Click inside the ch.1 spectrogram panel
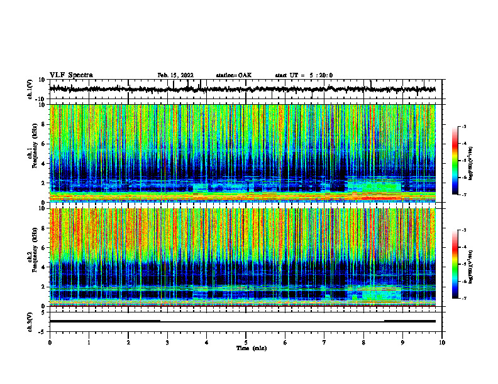Viewport: 498px width, 384px height. coord(242,153)
